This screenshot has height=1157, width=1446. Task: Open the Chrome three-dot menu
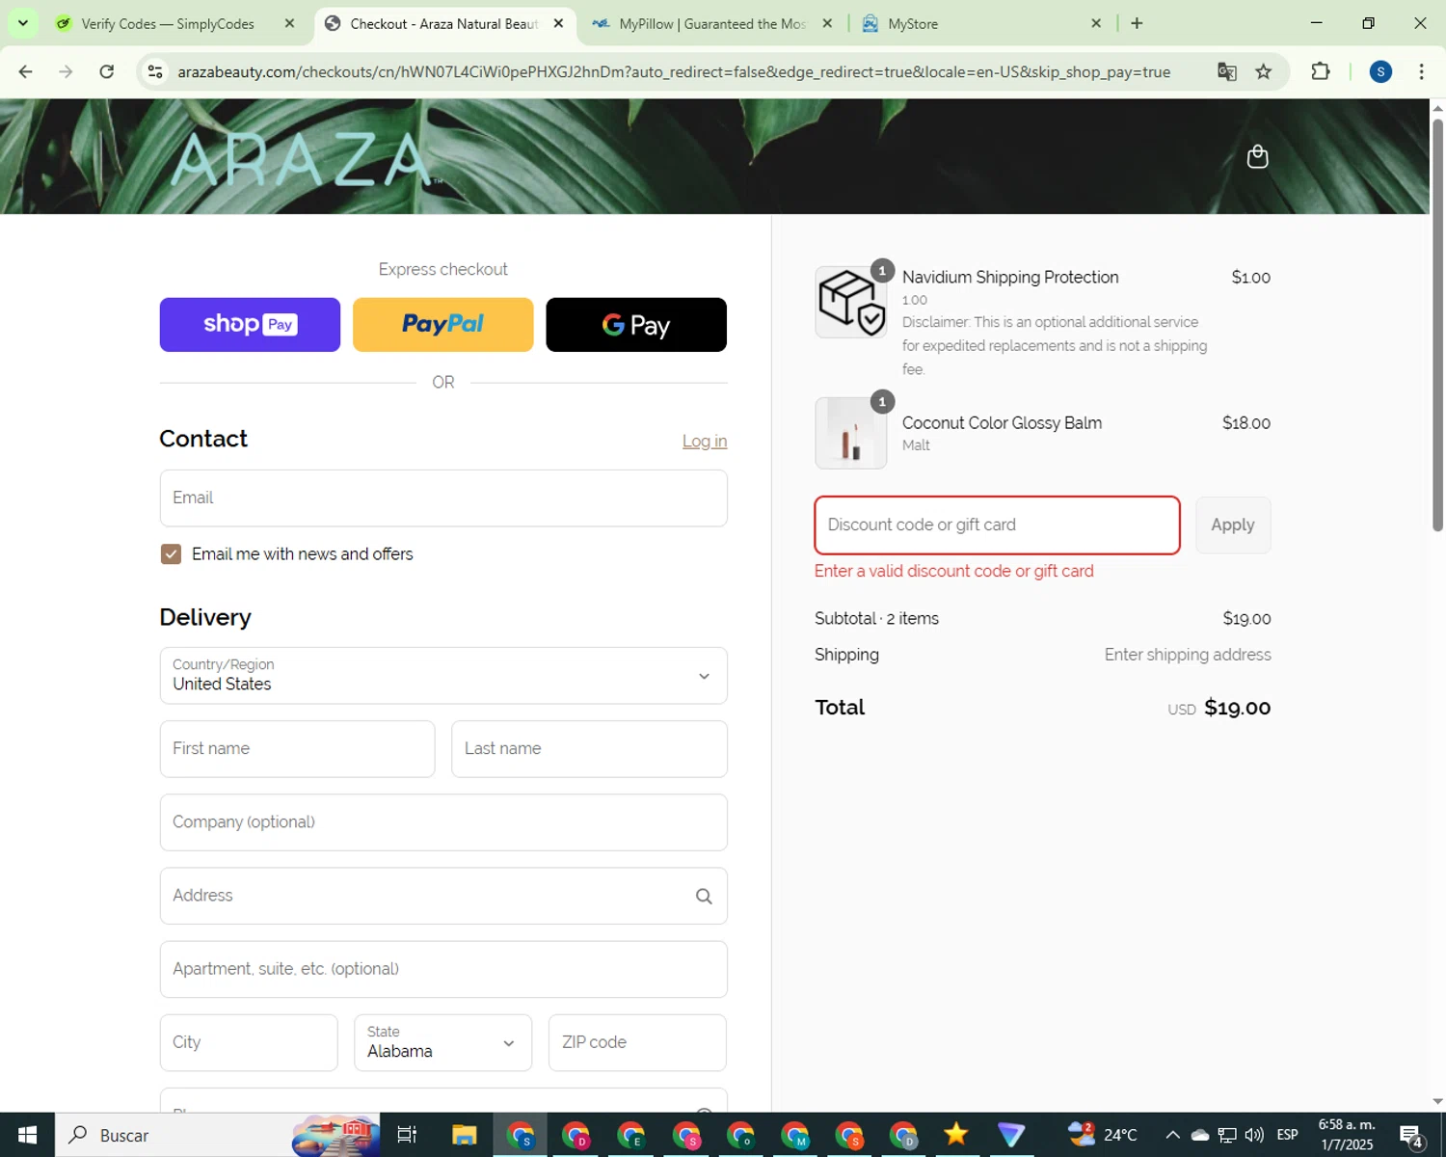(1421, 71)
